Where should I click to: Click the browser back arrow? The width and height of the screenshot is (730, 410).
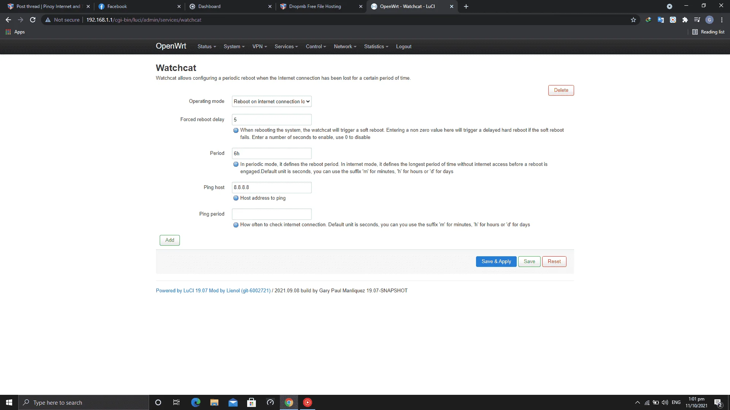[8, 20]
